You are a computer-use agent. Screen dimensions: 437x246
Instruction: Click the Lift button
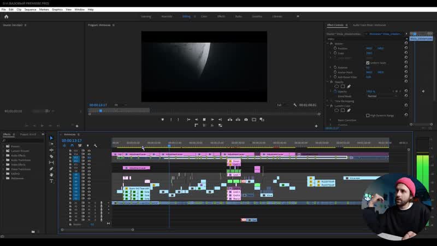[230, 119]
